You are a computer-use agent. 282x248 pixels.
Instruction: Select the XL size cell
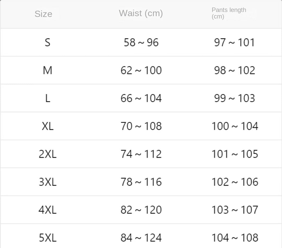pyautogui.click(x=47, y=126)
